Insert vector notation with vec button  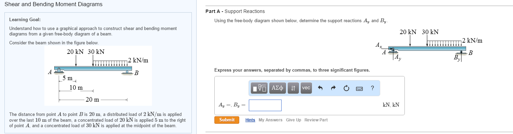click(x=306, y=88)
